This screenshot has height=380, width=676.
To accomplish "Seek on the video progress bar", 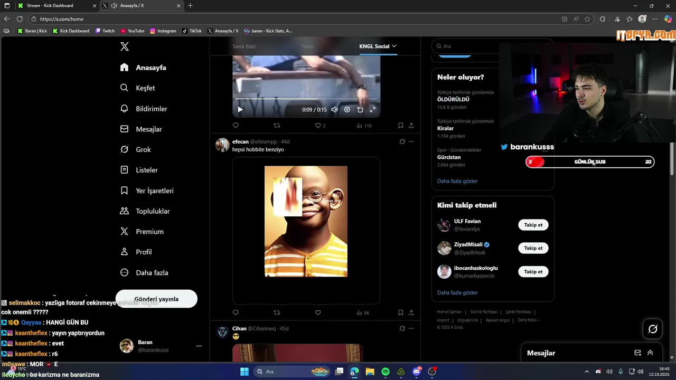I will (306, 99).
